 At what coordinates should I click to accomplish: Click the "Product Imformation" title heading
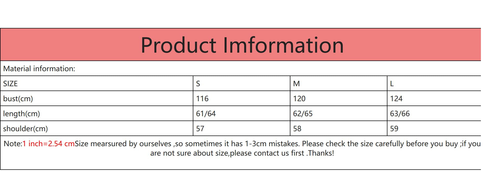point(242,45)
